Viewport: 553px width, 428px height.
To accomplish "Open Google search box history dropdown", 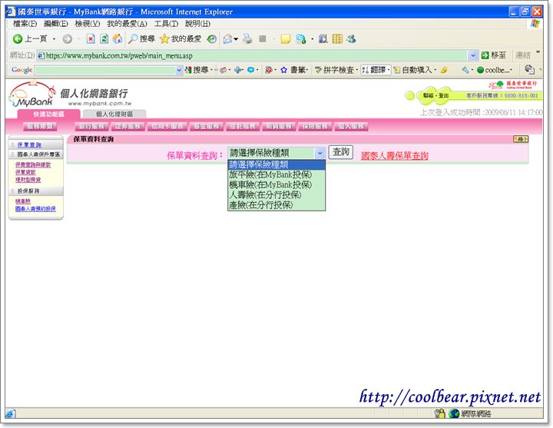I will click(x=179, y=70).
